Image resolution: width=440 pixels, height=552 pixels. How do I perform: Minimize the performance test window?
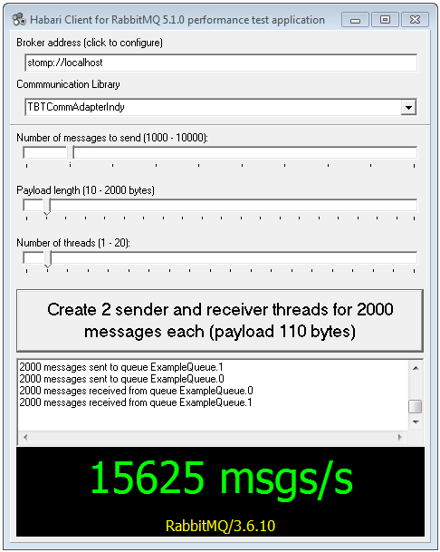click(x=355, y=20)
